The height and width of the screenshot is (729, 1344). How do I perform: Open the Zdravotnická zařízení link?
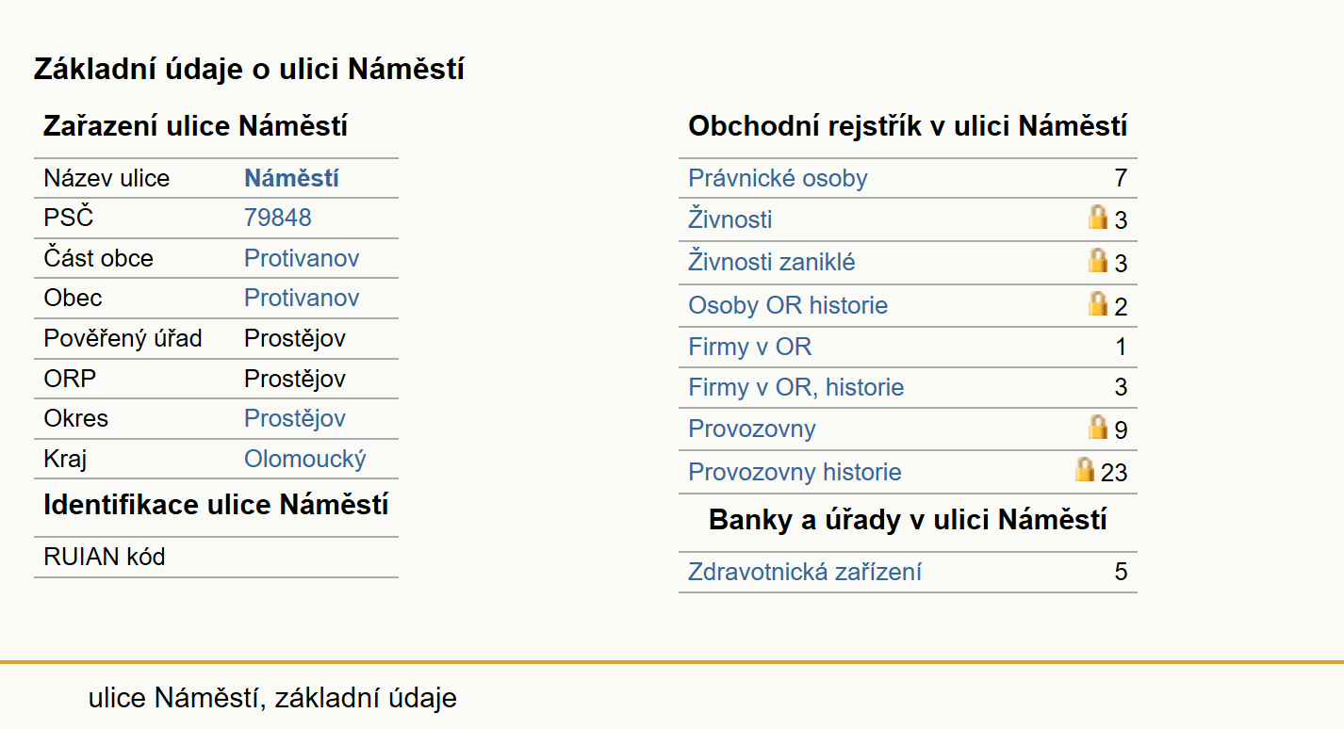coord(805,572)
